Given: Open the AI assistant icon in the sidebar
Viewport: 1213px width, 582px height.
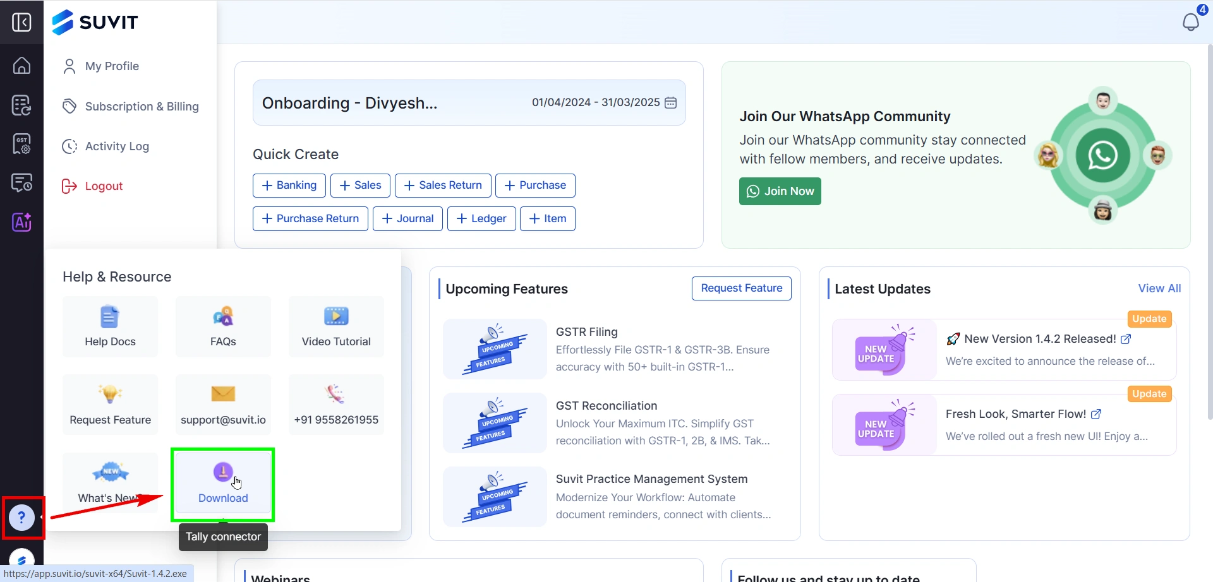Looking at the screenshot, I should coord(21,222).
